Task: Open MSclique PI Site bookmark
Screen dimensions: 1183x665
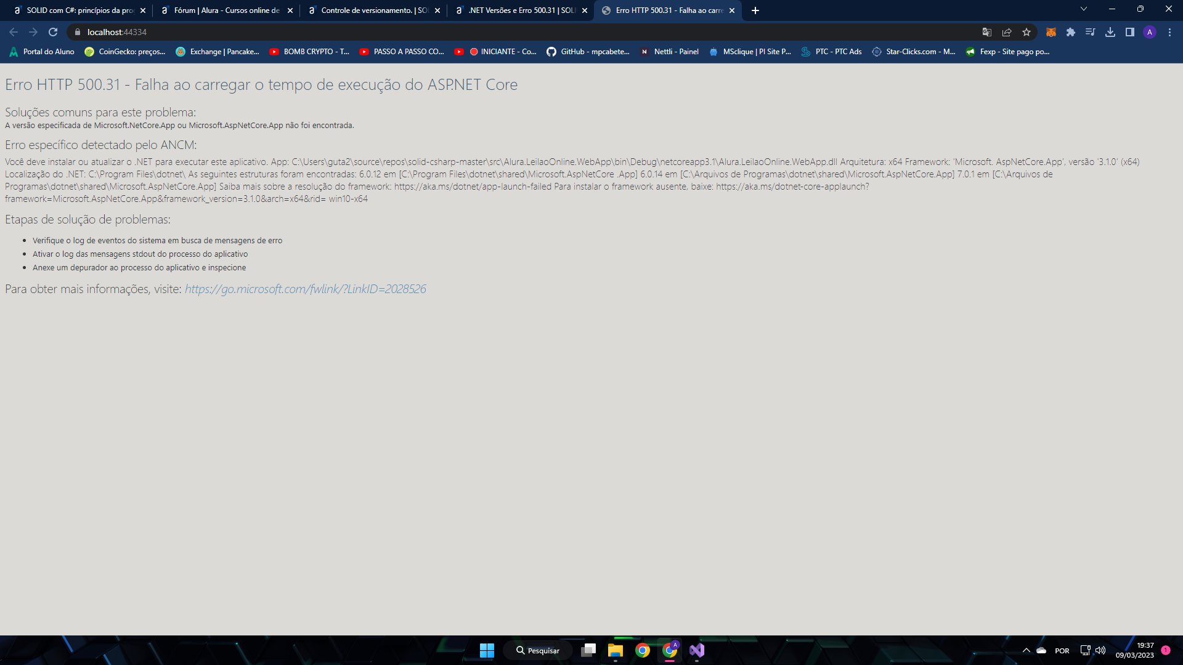Action: click(x=750, y=52)
